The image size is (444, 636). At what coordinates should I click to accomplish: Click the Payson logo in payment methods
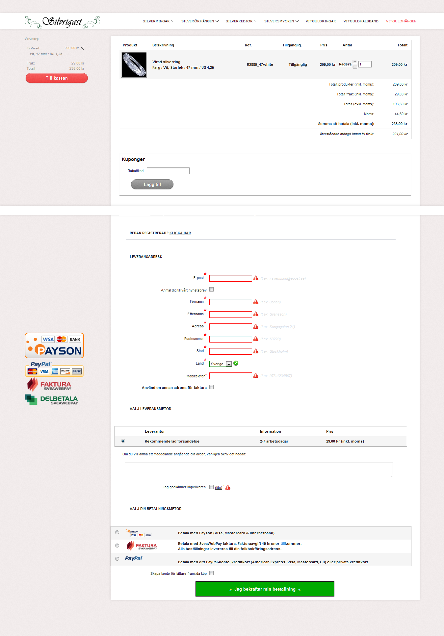tap(139, 533)
